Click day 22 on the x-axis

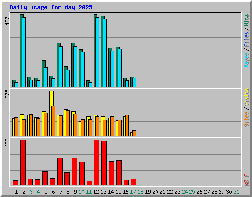[x=170, y=192]
